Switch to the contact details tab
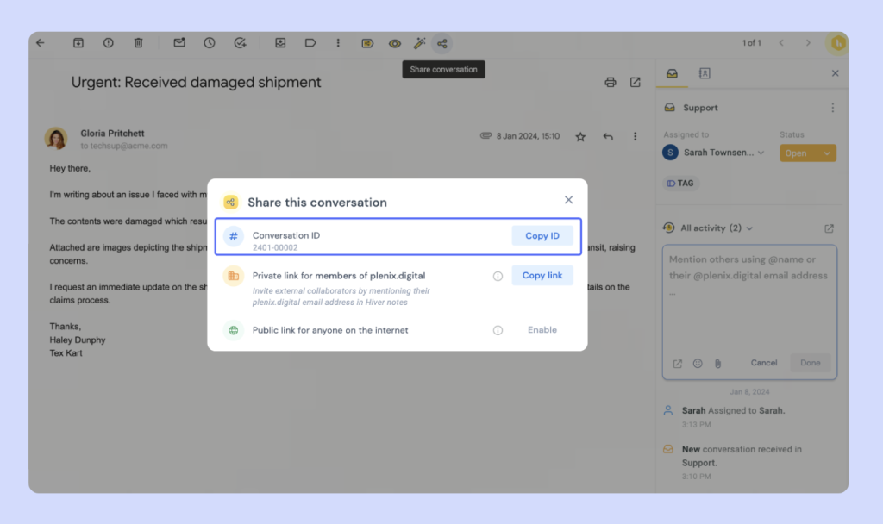The height and width of the screenshot is (524, 883). pyautogui.click(x=705, y=73)
